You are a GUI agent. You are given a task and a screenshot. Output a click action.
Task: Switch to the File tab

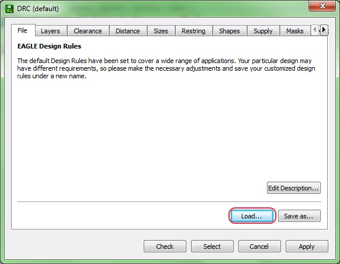coord(23,30)
